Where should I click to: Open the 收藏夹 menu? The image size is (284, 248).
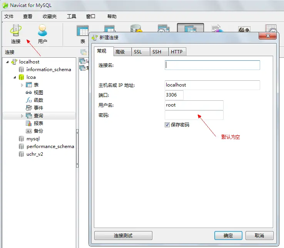50,17
